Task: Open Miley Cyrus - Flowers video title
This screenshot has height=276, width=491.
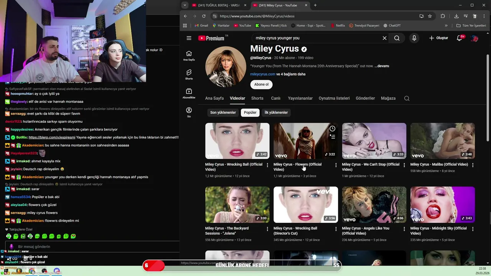Action: click(297, 167)
